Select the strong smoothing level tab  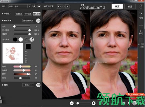point(37,14)
